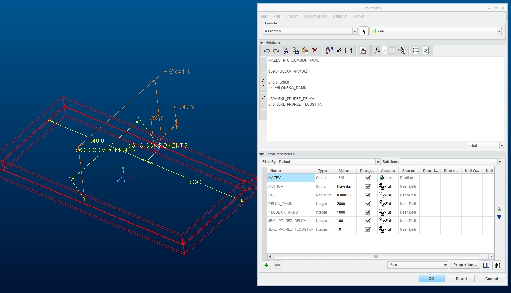The width and height of the screenshot is (511, 293).
Task: Insert square brackets into relations
Action: click(x=263, y=104)
